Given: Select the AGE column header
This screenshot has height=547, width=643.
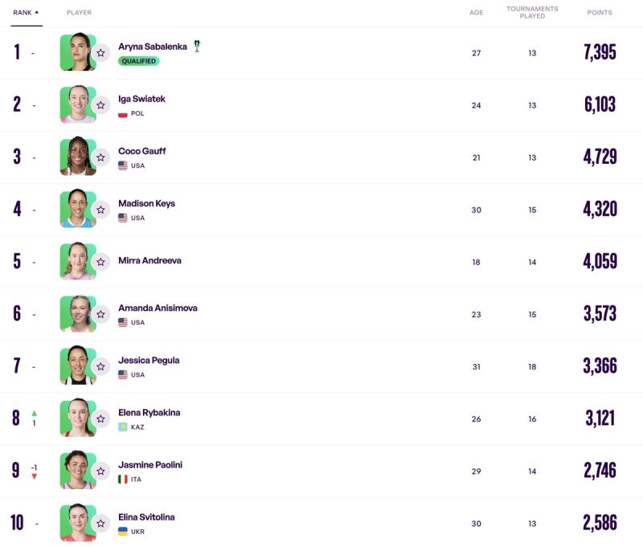Looking at the screenshot, I should click(476, 13).
